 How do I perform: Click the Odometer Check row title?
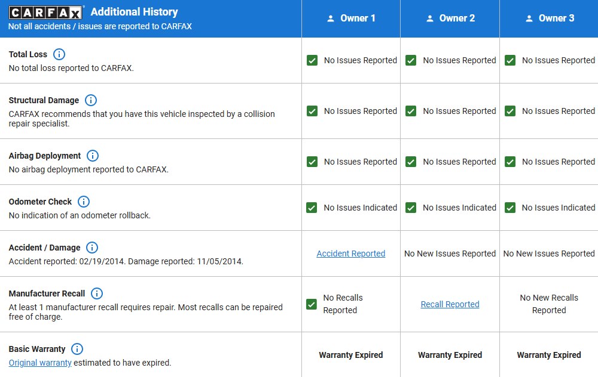(40, 202)
